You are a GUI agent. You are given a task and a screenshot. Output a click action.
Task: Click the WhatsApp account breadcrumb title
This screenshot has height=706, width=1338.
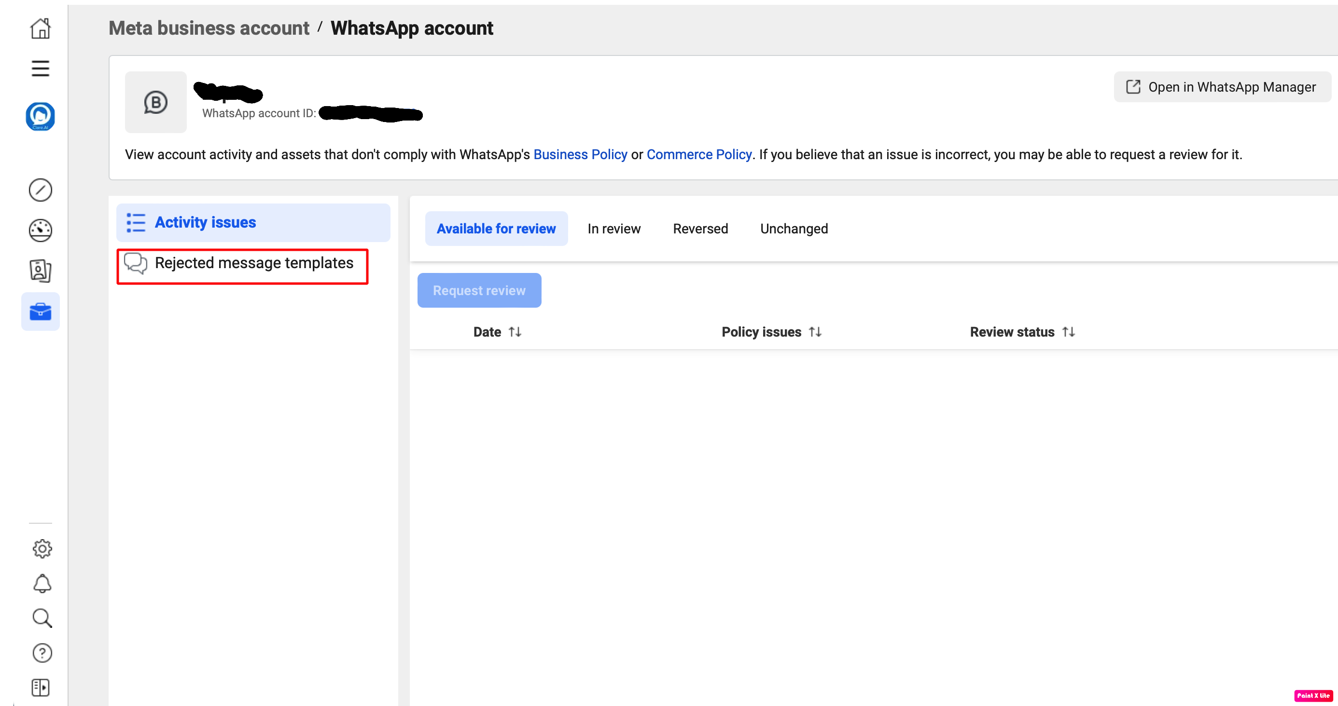click(411, 28)
